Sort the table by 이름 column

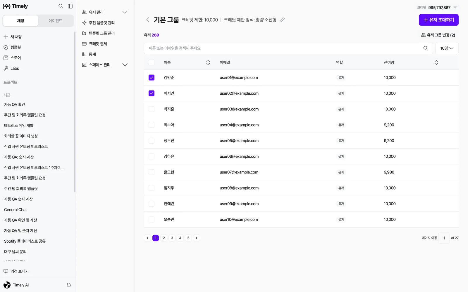pos(208,62)
